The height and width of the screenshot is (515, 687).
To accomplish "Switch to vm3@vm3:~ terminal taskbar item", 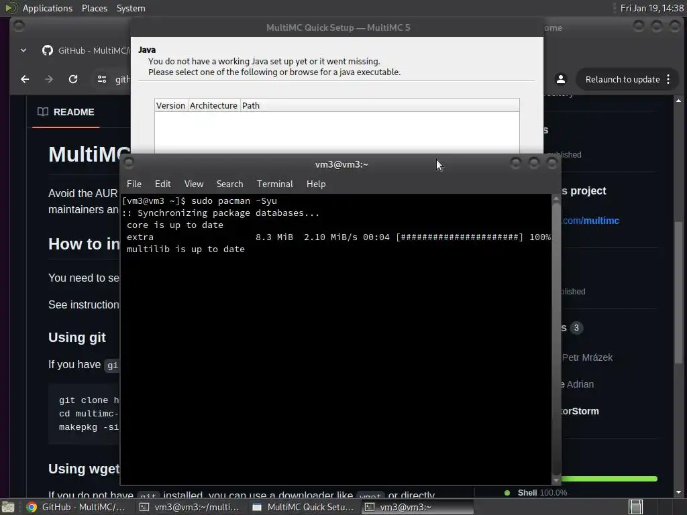I will tap(417, 507).
